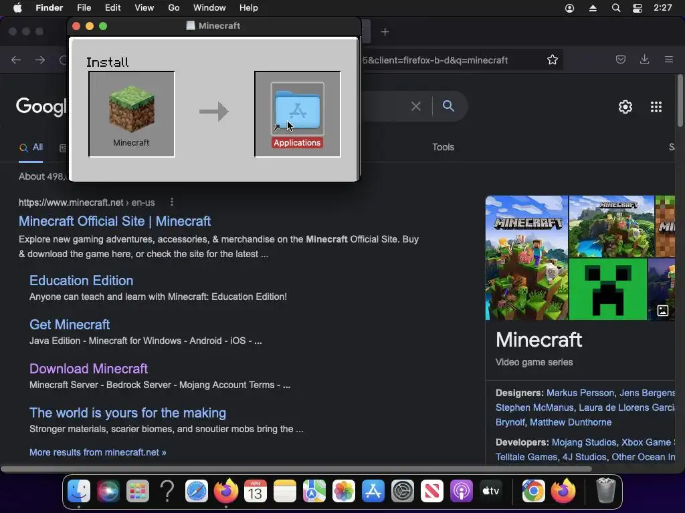Open News app in the Dock
Viewport: 685px width, 513px height.
tap(432, 492)
